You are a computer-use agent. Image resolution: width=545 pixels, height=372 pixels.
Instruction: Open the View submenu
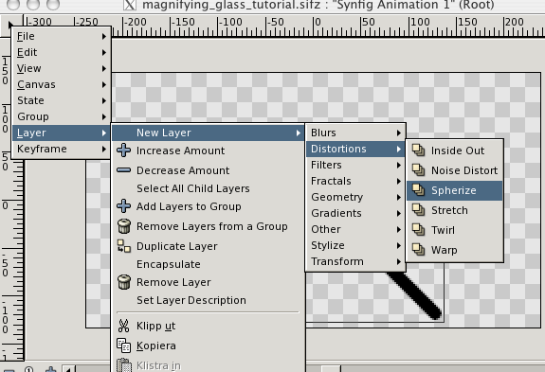[x=62, y=68]
